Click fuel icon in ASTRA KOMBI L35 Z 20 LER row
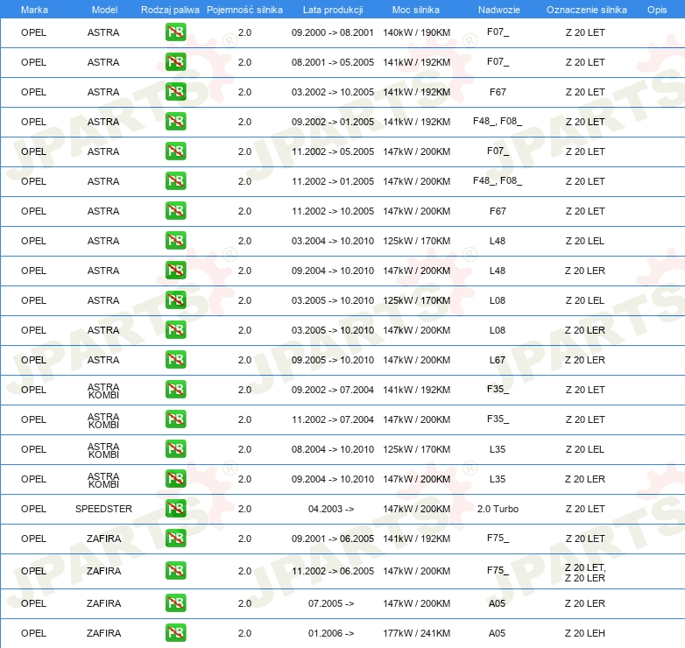Screen dimensions: 685x648 pyautogui.click(x=175, y=479)
